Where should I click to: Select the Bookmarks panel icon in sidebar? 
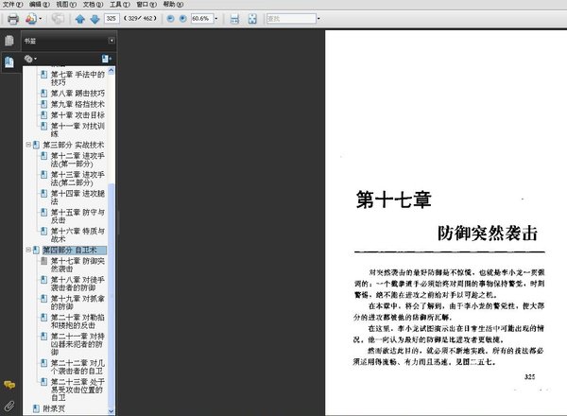[x=9, y=62]
